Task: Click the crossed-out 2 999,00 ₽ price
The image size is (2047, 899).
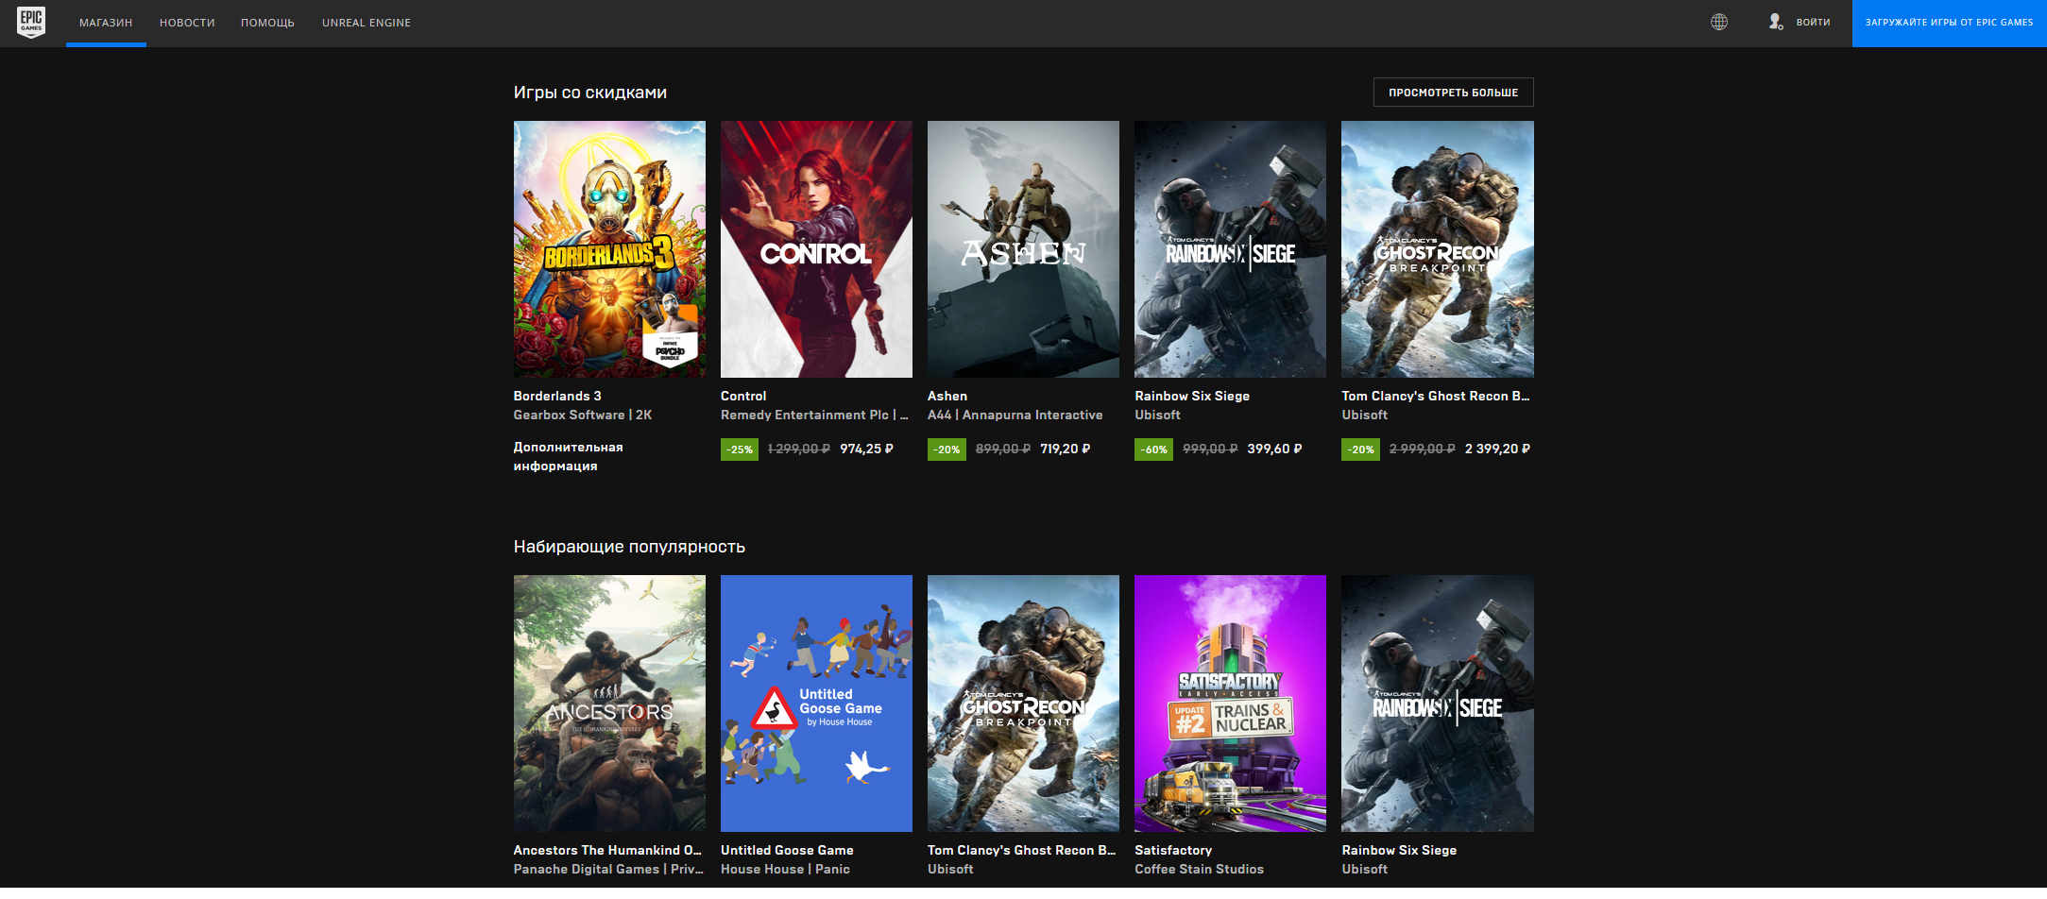Action: 1423,449
